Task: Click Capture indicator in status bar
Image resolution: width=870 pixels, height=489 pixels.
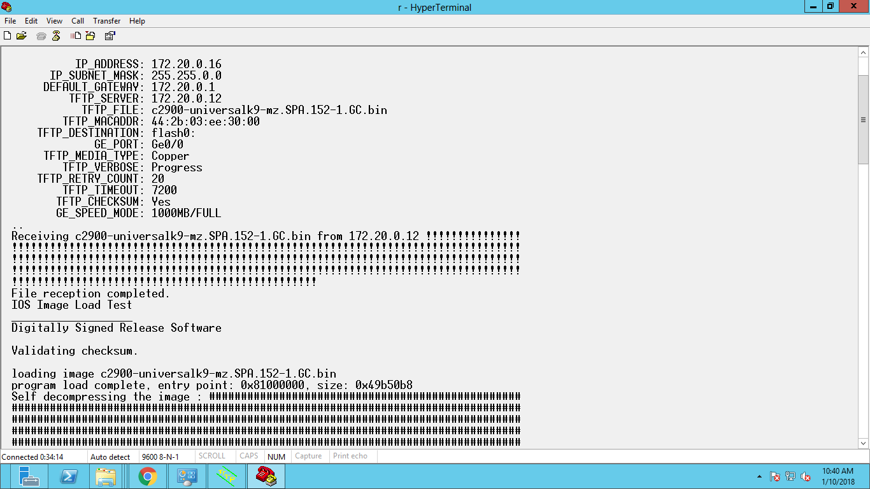Action: point(308,456)
